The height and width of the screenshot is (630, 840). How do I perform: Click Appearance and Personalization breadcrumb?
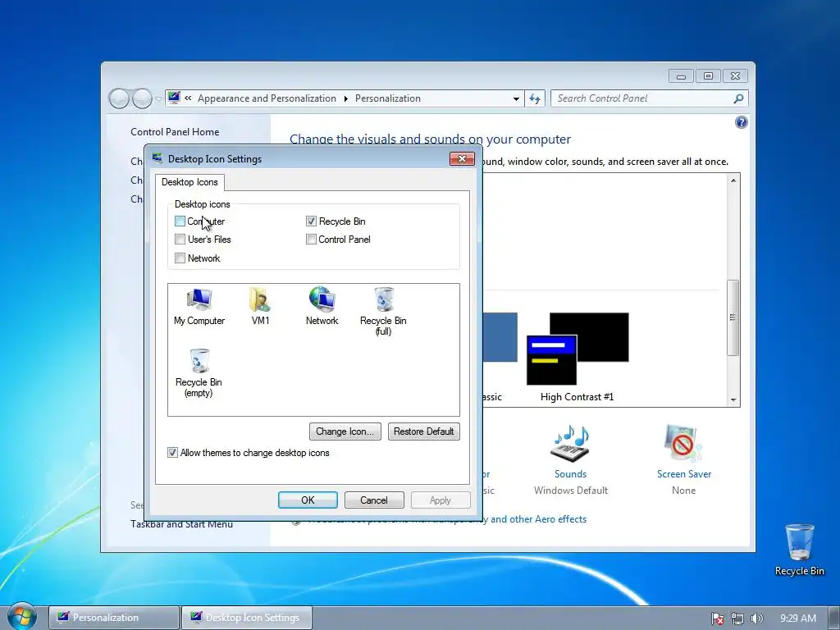click(x=267, y=98)
